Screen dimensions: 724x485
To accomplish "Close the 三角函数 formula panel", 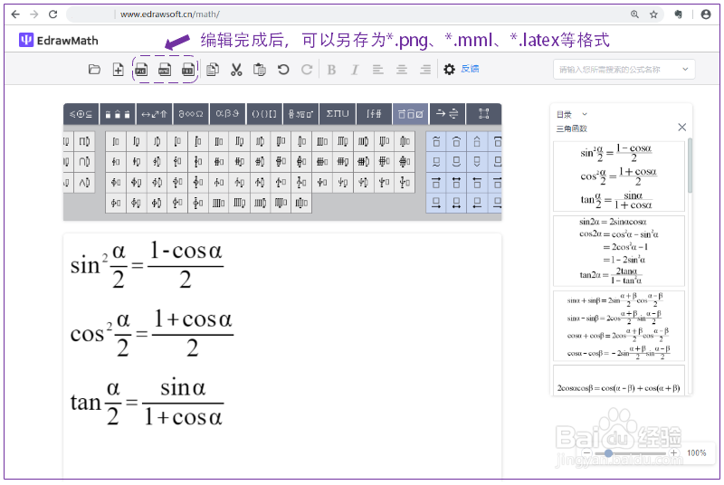I will coord(682,128).
